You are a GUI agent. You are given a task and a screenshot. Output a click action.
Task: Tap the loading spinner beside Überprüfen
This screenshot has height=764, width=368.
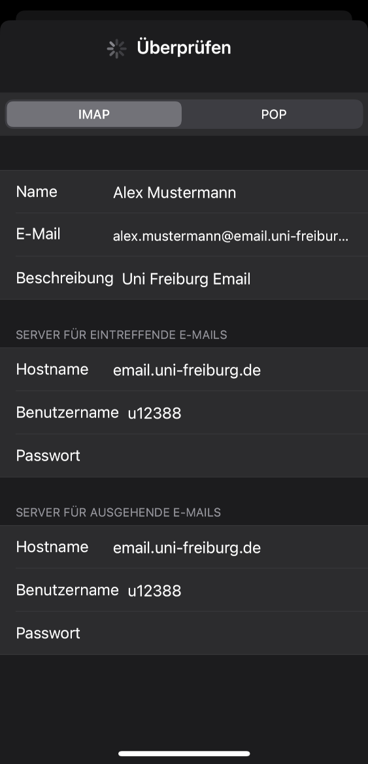[x=117, y=48]
